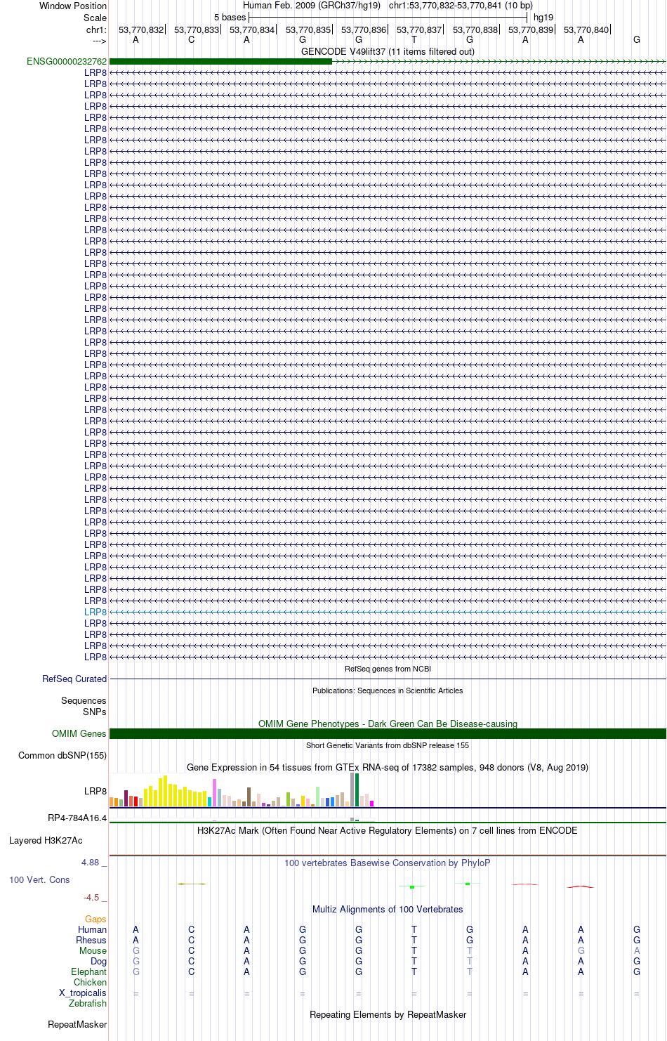Screen dimensions: 667x1041
Task: Click the 5 bases scale text
Action: 230,18
